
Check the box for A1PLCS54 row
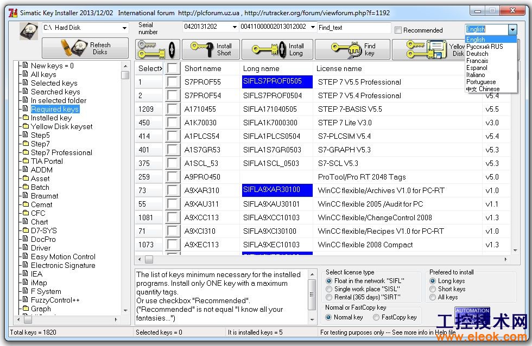click(173, 136)
